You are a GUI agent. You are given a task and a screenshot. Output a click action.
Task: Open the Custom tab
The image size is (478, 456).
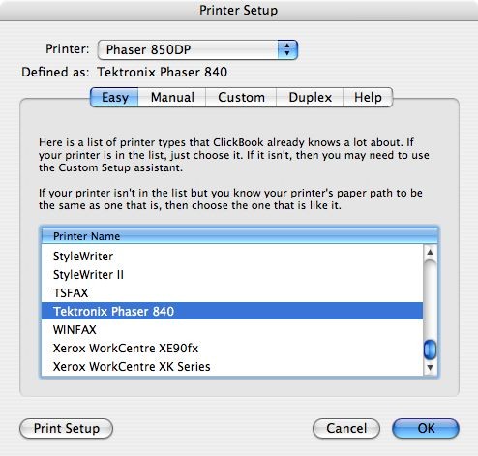(x=241, y=97)
